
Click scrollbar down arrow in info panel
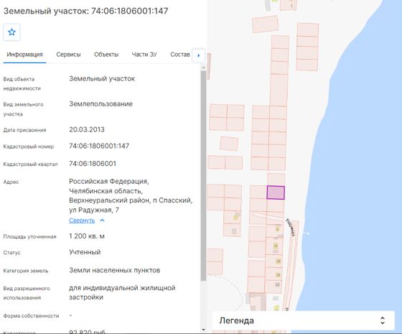203,330
